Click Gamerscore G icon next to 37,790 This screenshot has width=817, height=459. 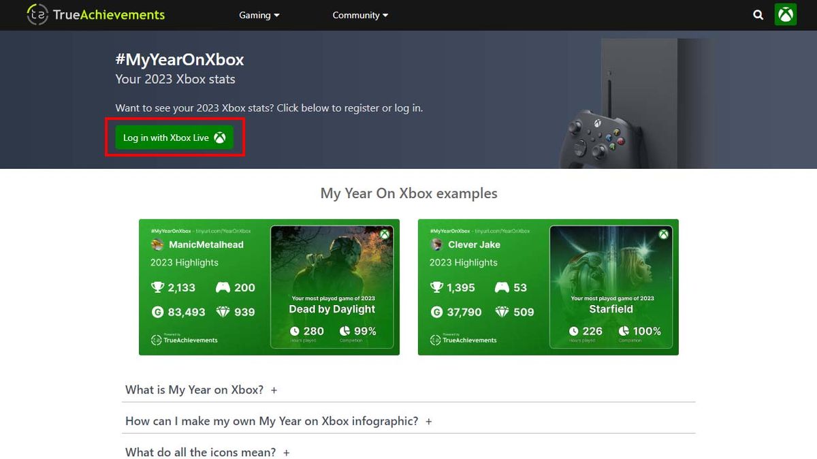(437, 312)
